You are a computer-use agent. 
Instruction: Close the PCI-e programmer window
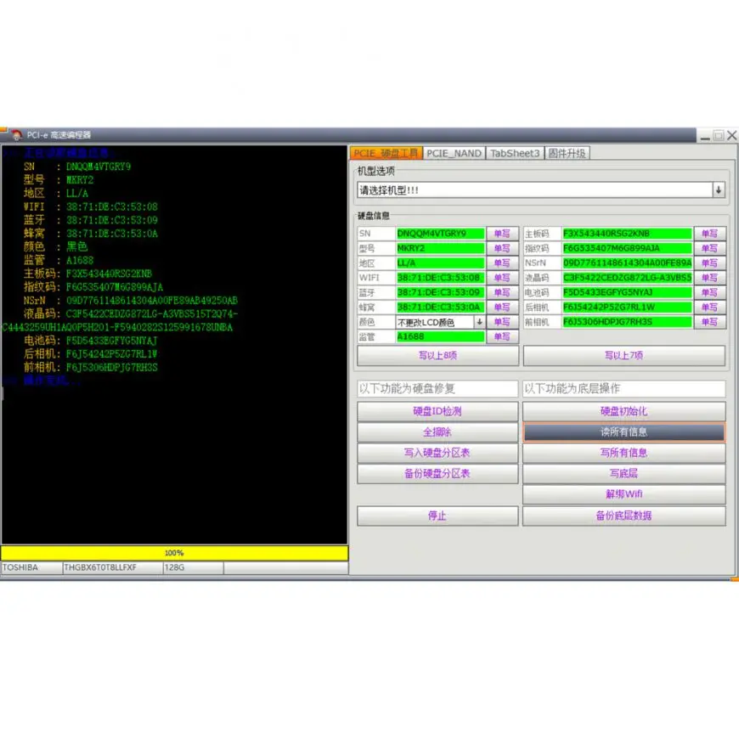(731, 136)
